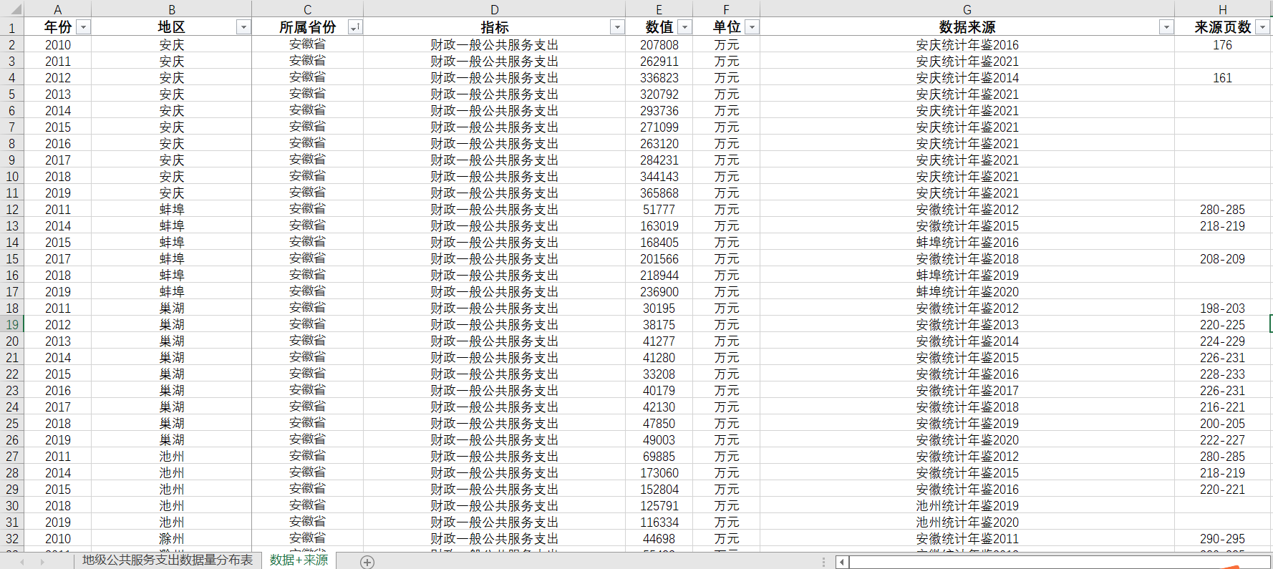
Task: Click cell 蚌埠统计年鉴2016
Action: [x=967, y=243]
